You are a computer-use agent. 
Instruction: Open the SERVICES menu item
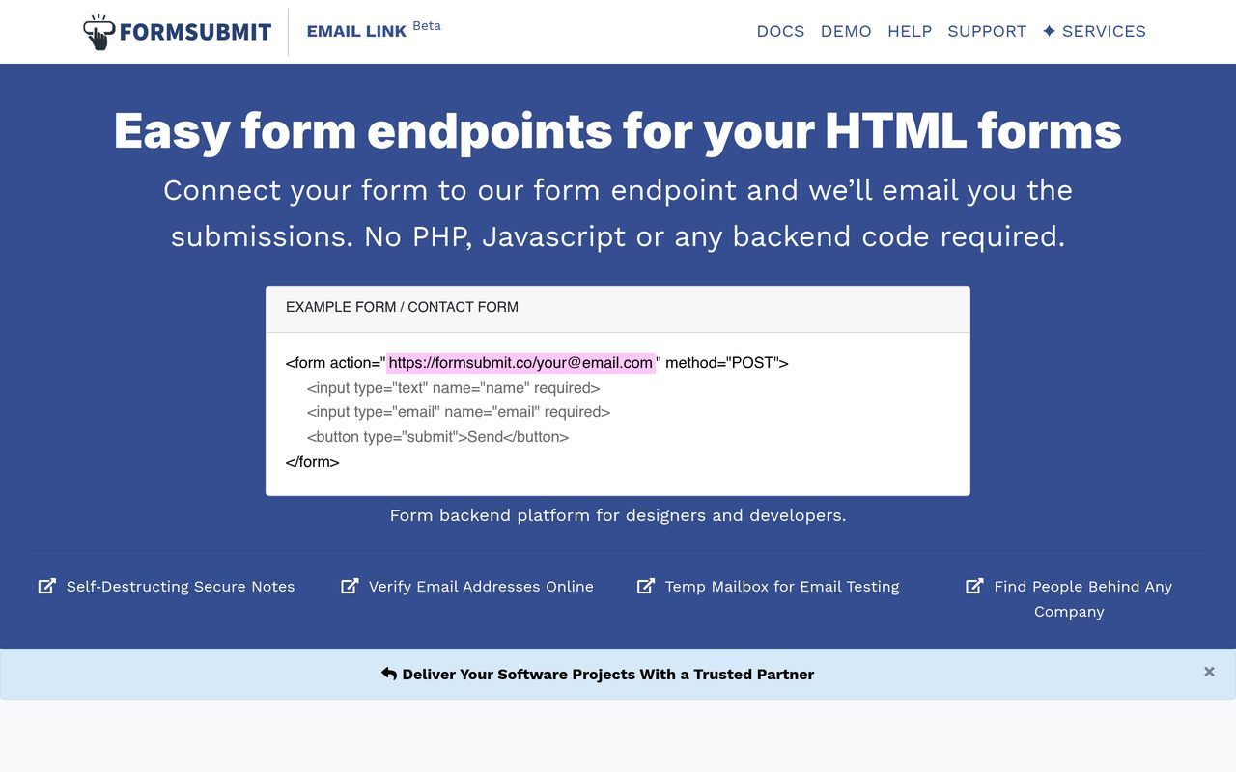coord(1104,31)
